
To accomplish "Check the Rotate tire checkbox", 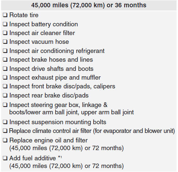I will [5, 15].
